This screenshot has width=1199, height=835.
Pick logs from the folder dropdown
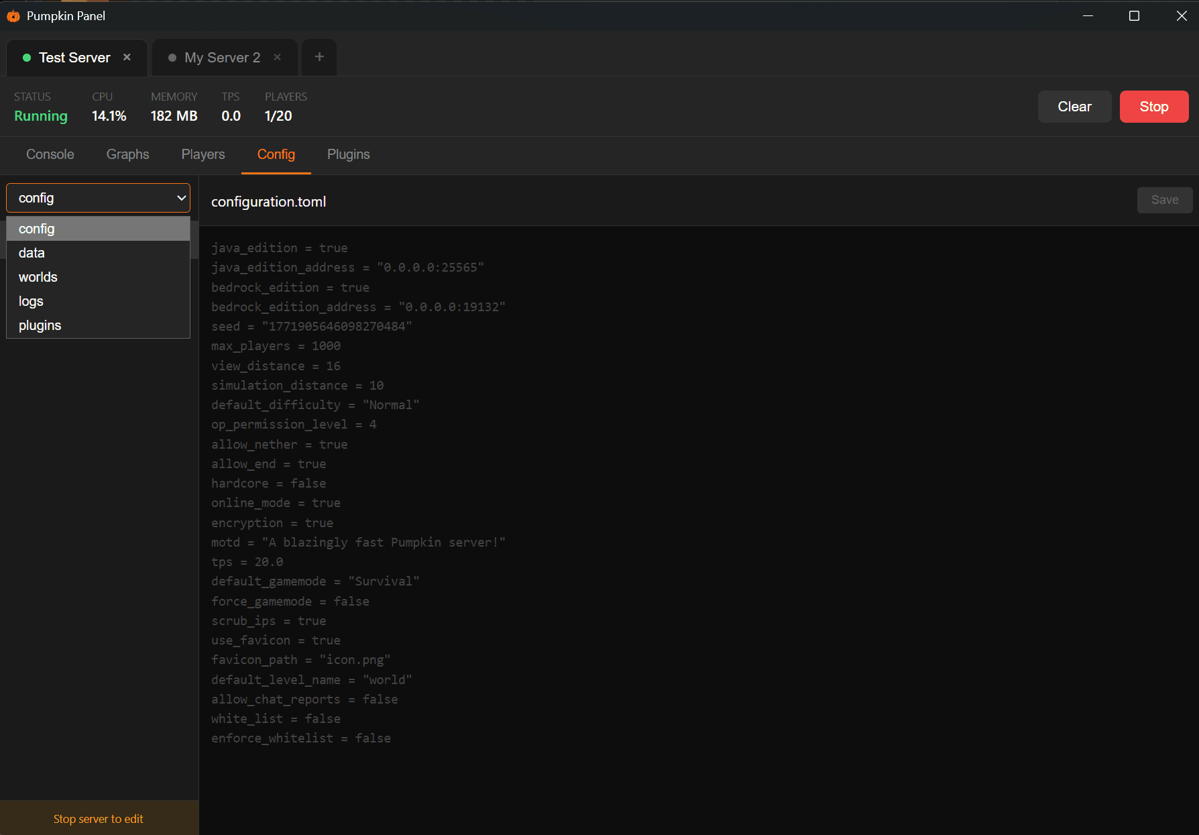click(31, 301)
